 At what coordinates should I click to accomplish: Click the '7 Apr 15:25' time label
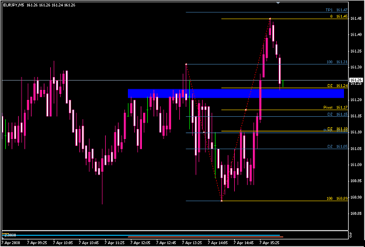(270, 242)
